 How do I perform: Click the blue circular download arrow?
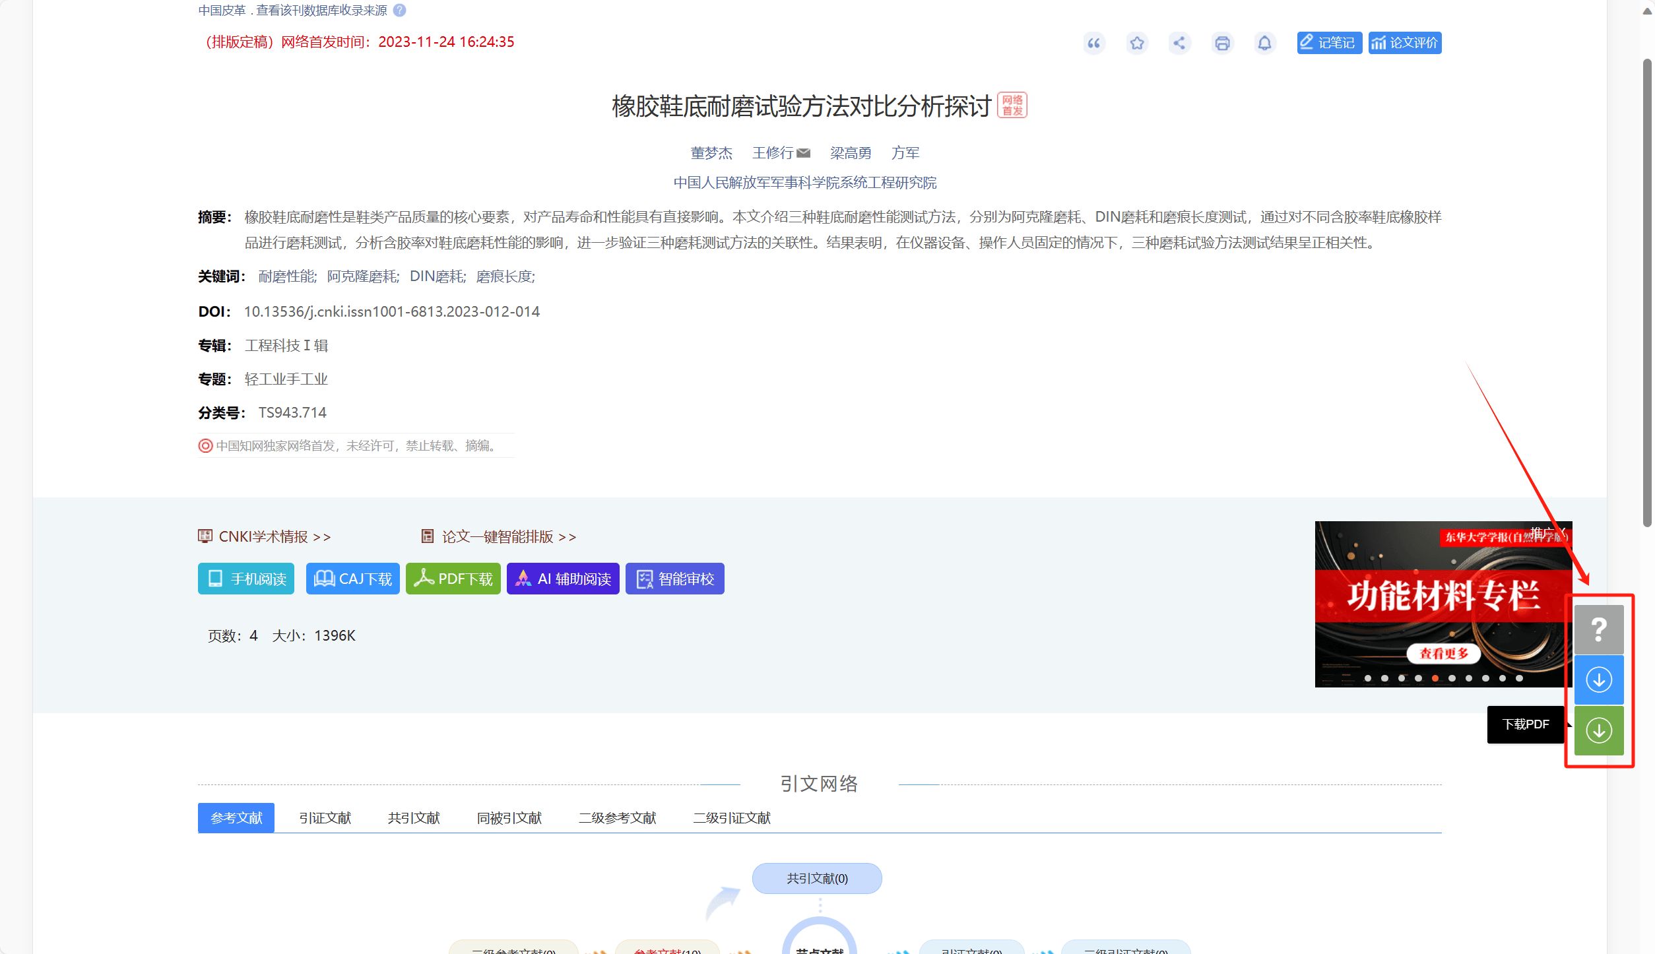coord(1598,679)
